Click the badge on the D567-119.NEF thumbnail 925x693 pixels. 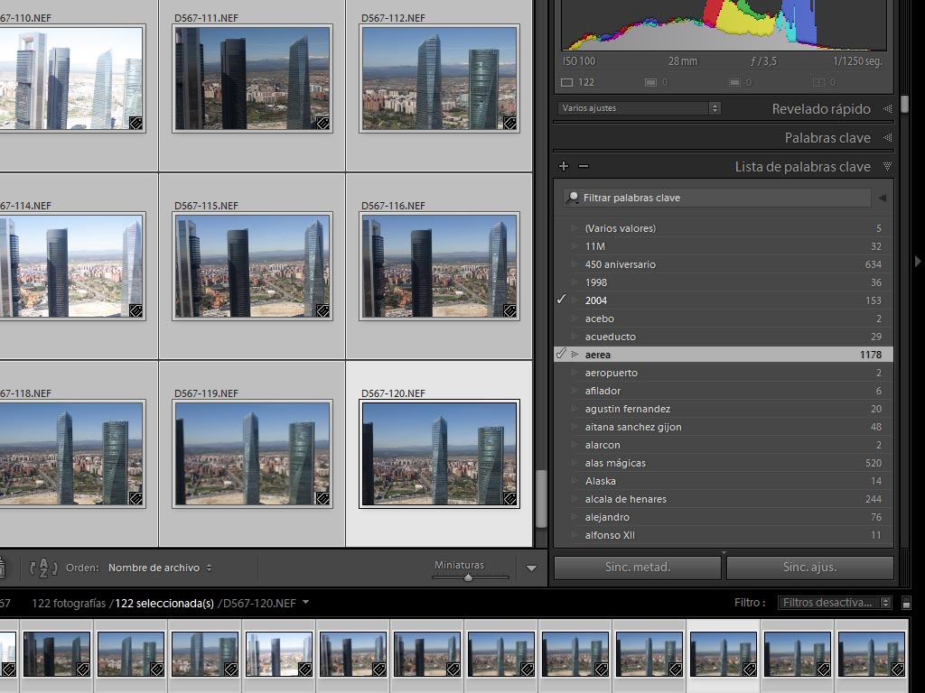(322, 498)
